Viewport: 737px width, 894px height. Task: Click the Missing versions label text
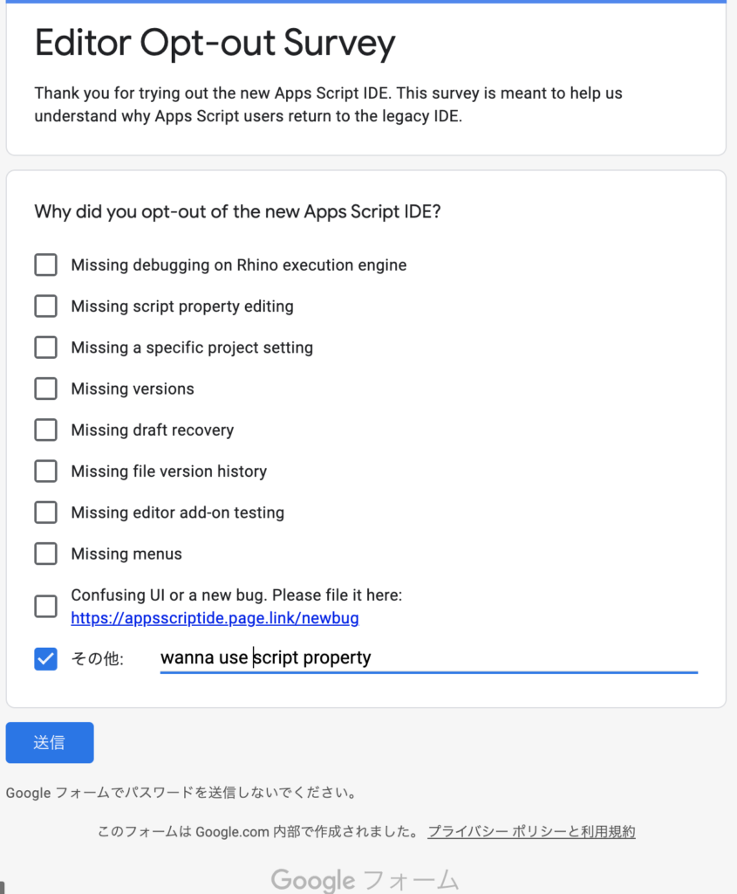[x=133, y=389]
